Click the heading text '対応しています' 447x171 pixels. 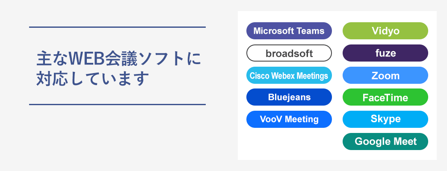[x=93, y=79]
